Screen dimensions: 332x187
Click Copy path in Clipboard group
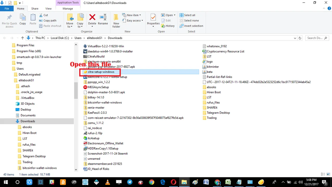(48, 21)
